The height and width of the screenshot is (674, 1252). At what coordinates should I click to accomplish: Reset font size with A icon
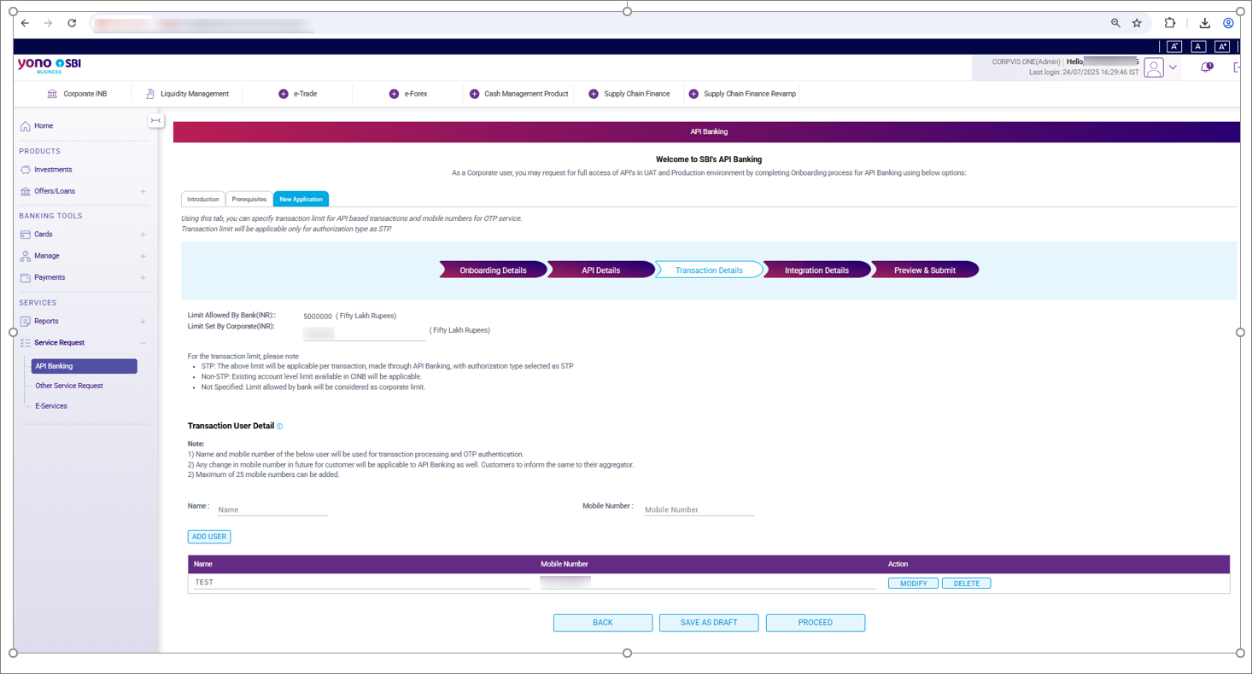(x=1198, y=46)
